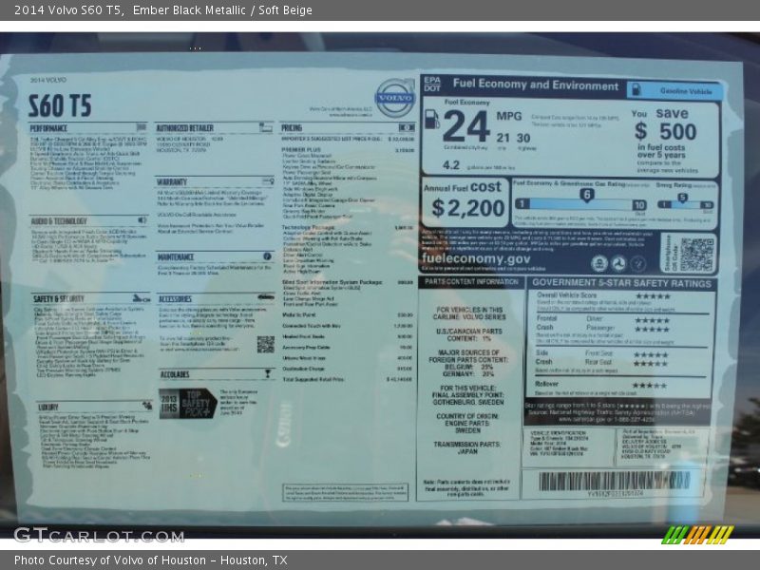Click the QR code in Accessories section
The image size is (760, 570).
point(266,344)
